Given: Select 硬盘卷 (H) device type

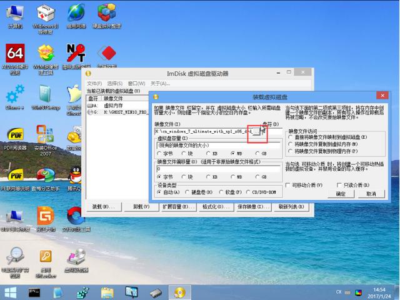Looking at the screenshot, I should pos(199,192).
